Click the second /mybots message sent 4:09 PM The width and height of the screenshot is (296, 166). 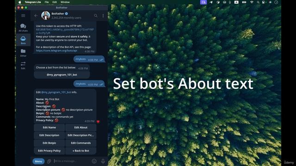(89, 84)
